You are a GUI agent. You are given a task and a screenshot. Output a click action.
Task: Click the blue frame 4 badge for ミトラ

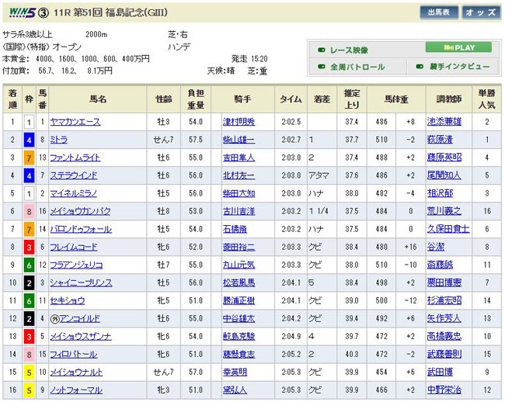pyautogui.click(x=29, y=140)
